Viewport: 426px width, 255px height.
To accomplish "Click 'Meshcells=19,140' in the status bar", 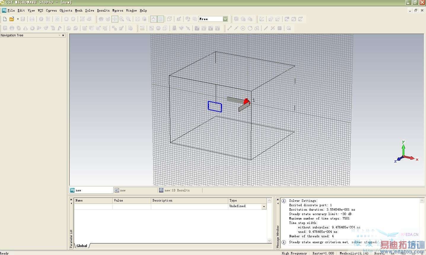I will (x=354, y=253).
